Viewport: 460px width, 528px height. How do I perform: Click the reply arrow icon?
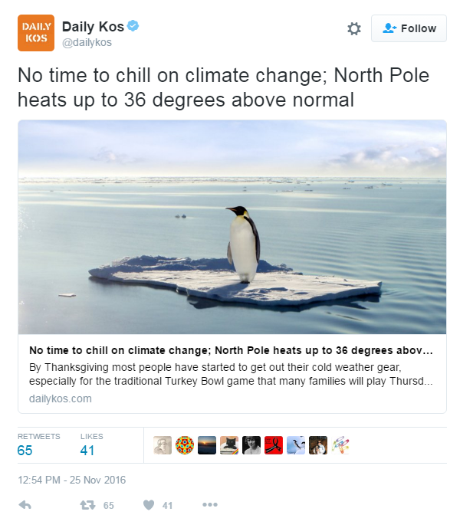[x=24, y=505]
